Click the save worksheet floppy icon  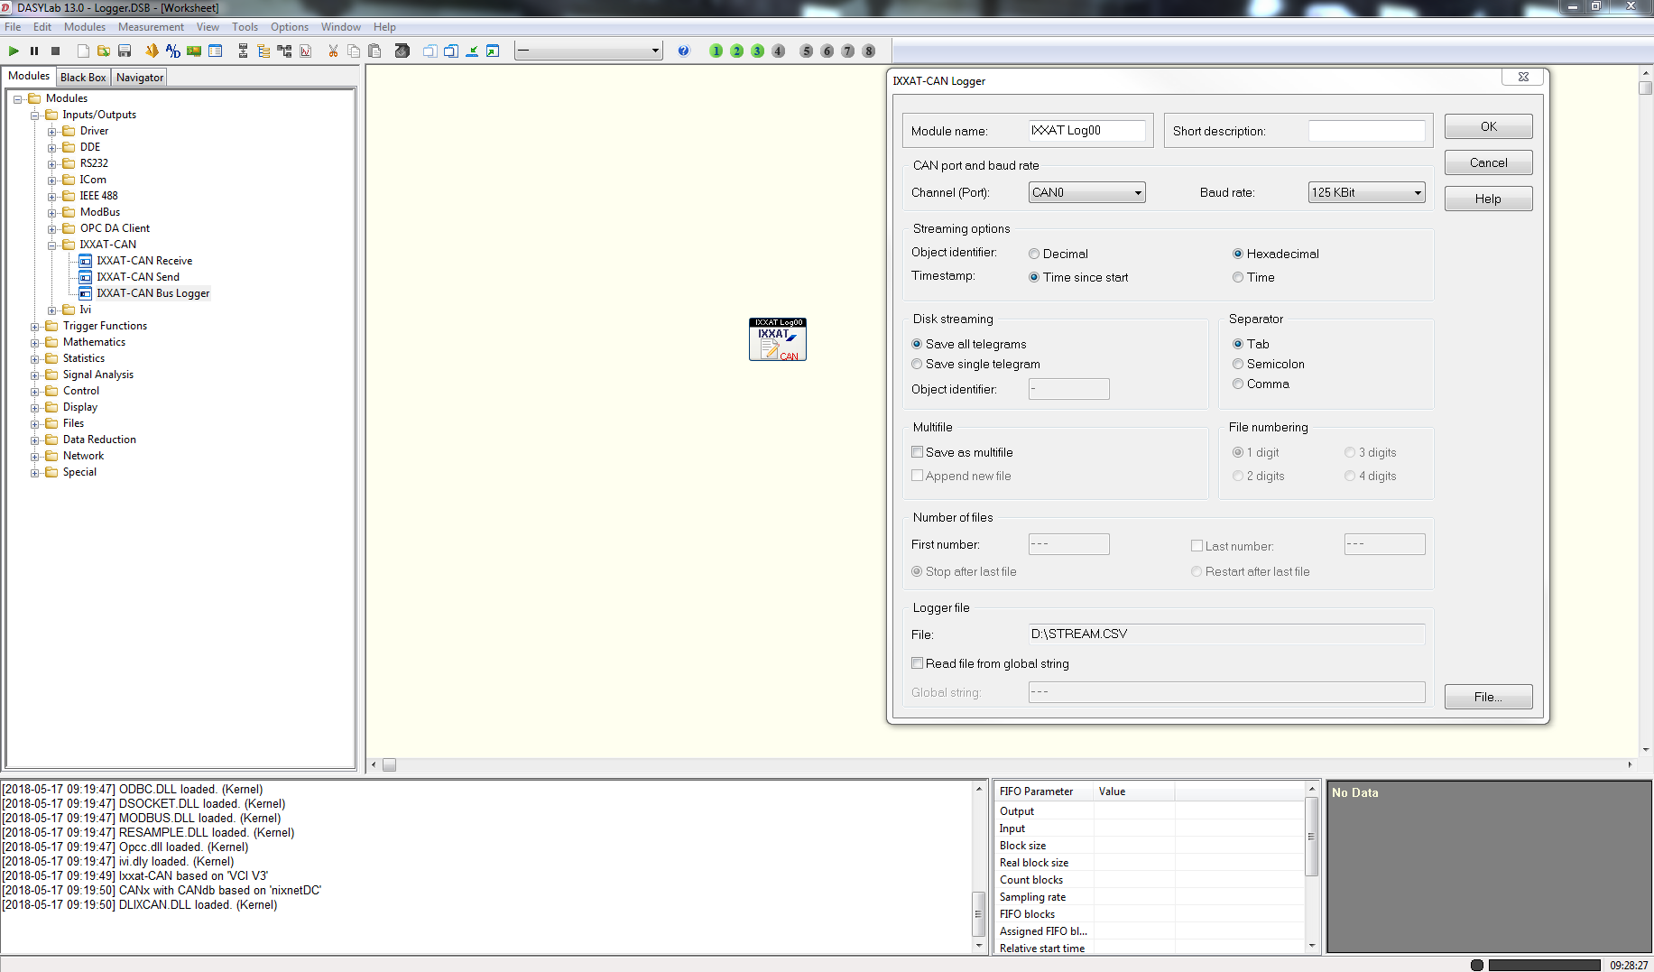coord(125,51)
